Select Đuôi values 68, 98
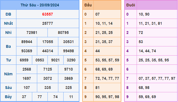Screen dimensions: 178x102 click(x=144, y=88)
